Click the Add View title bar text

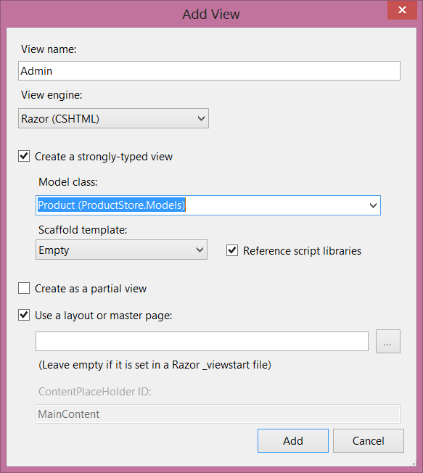[211, 15]
